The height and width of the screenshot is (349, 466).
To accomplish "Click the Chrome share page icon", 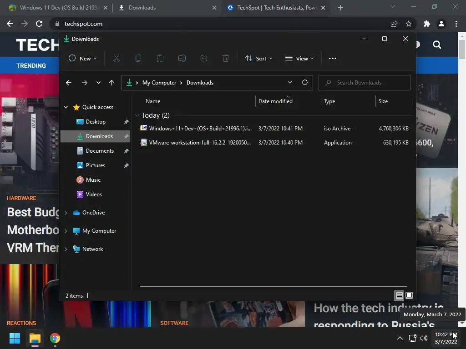I will click(x=394, y=24).
